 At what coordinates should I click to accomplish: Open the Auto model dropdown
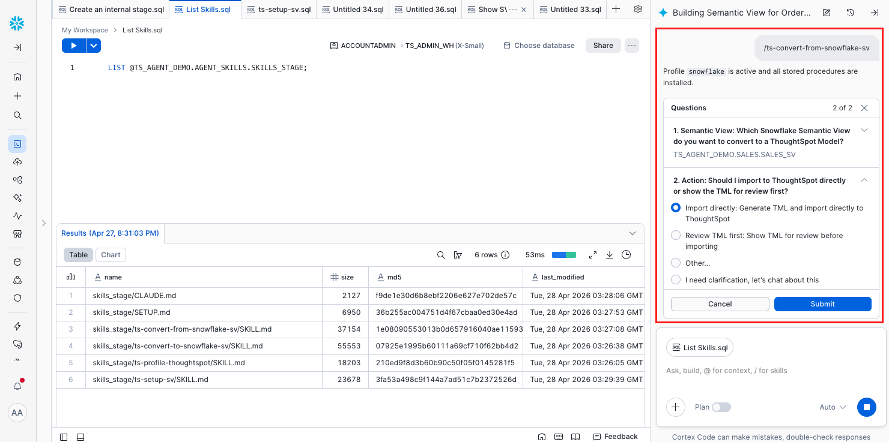pos(833,407)
